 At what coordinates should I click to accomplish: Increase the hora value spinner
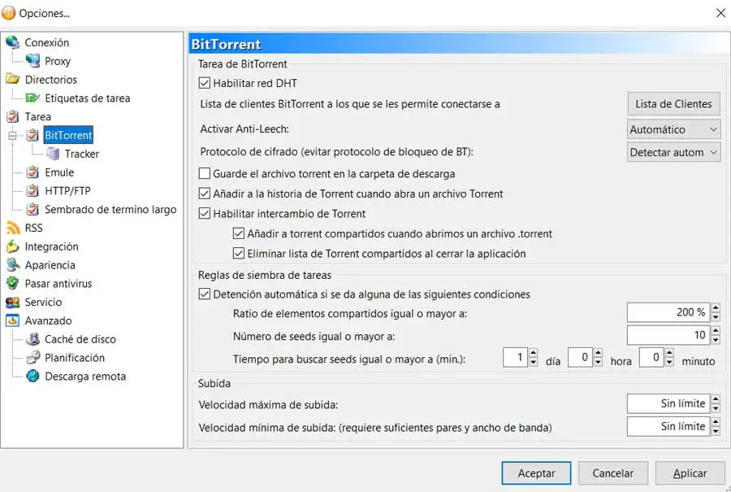tap(598, 353)
